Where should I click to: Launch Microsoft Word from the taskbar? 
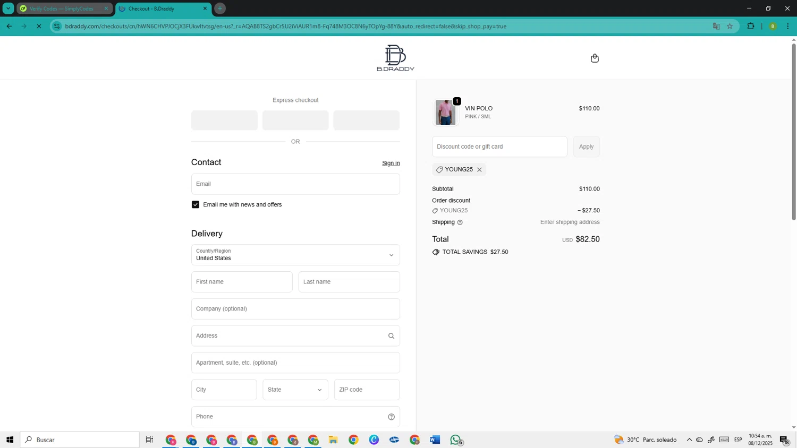tap(435, 440)
